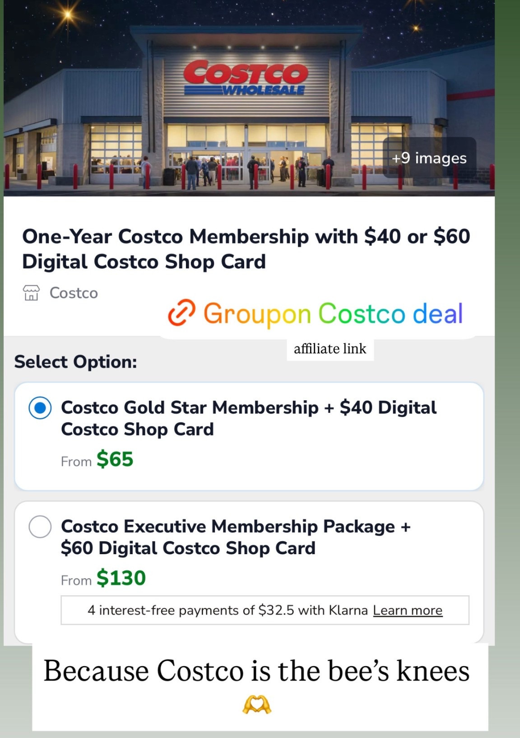Click the affiliate link label
This screenshot has height=738, width=520.
click(330, 348)
